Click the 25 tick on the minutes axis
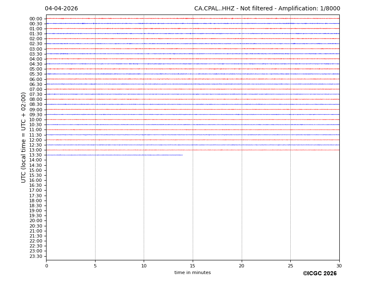The width and height of the screenshot is (385, 289). point(290,266)
